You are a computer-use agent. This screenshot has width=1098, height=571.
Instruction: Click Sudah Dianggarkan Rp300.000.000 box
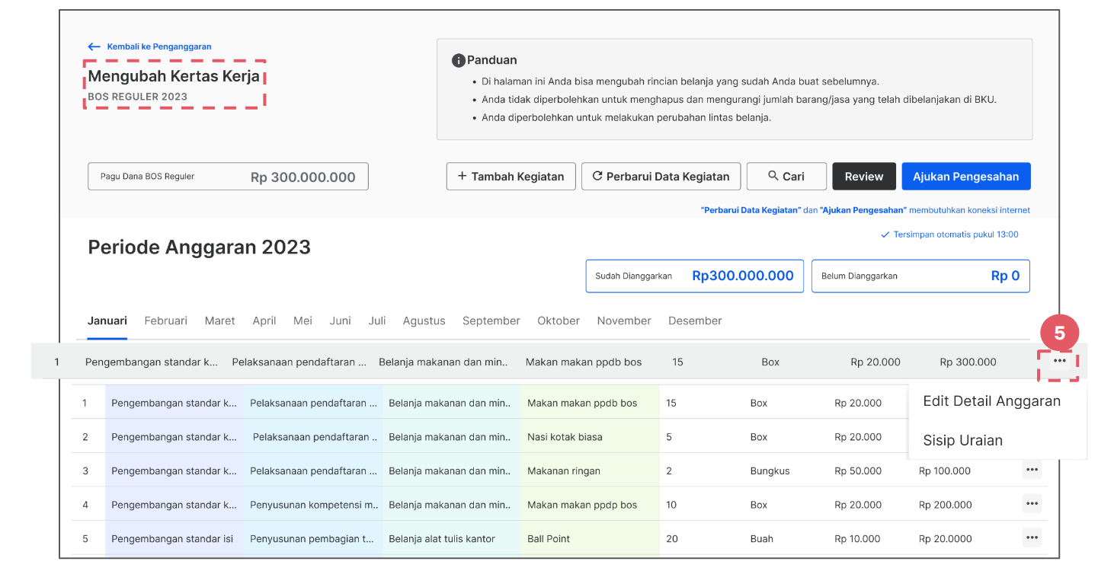tap(694, 276)
